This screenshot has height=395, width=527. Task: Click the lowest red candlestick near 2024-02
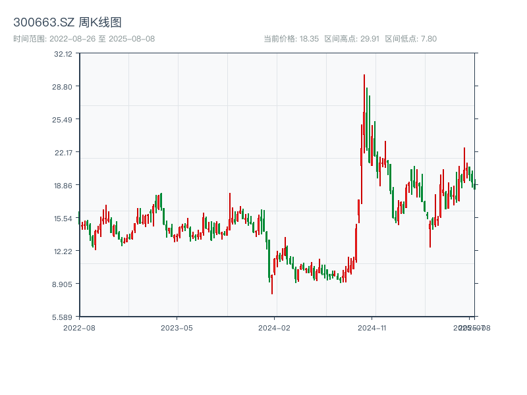click(272, 284)
